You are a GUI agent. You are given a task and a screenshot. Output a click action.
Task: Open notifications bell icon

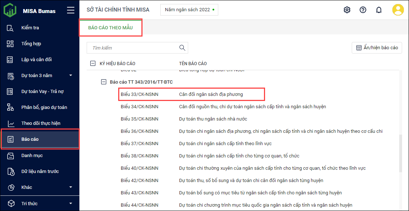pos(379,10)
